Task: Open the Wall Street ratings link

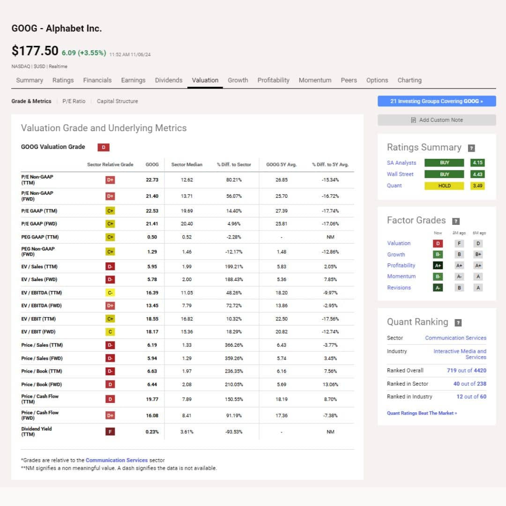Action: click(400, 174)
